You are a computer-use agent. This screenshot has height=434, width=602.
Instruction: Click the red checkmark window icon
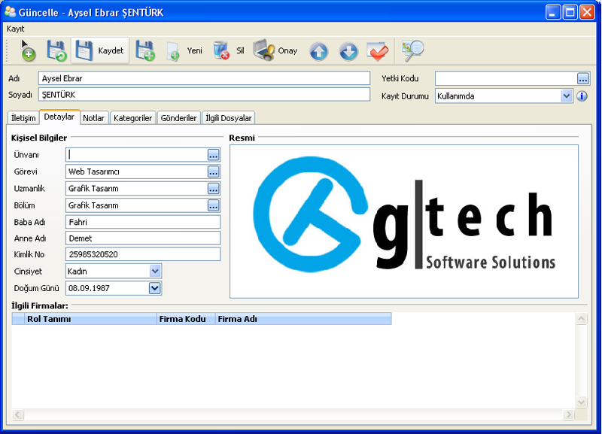tap(378, 51)
